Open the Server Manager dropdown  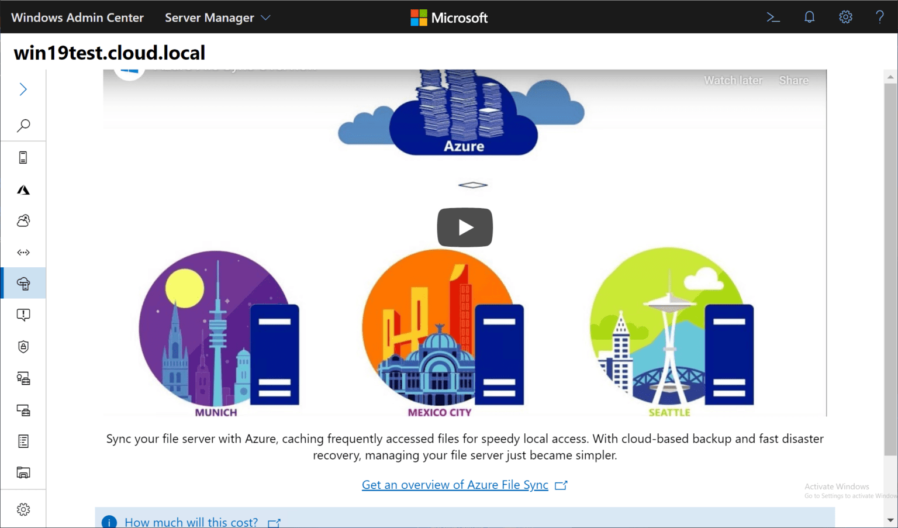[217, 17]
